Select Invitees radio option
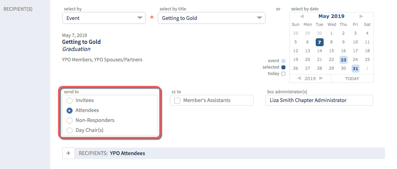 point(69,100)
